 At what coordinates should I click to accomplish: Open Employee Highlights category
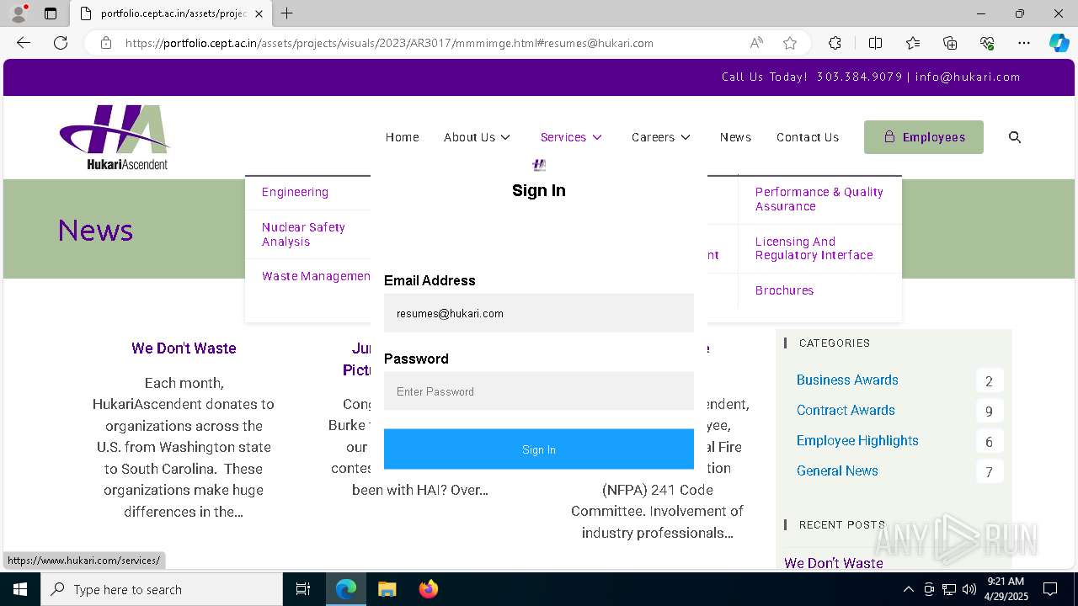tap(857, 440)
